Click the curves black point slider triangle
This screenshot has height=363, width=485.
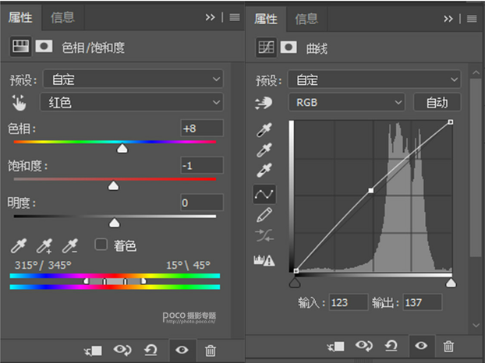point(295,282)
